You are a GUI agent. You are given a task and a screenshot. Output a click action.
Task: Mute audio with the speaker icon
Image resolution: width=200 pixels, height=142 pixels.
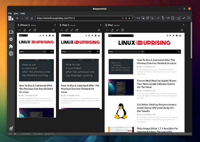[x=168, y=18]
